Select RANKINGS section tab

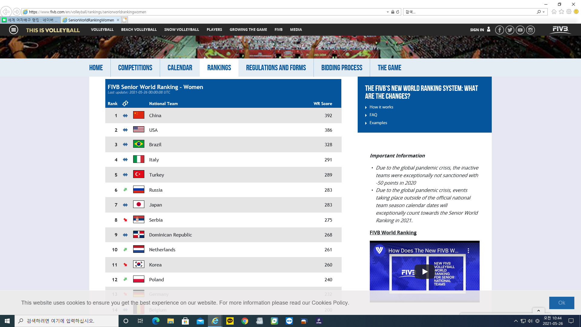[x=219, y=68]
